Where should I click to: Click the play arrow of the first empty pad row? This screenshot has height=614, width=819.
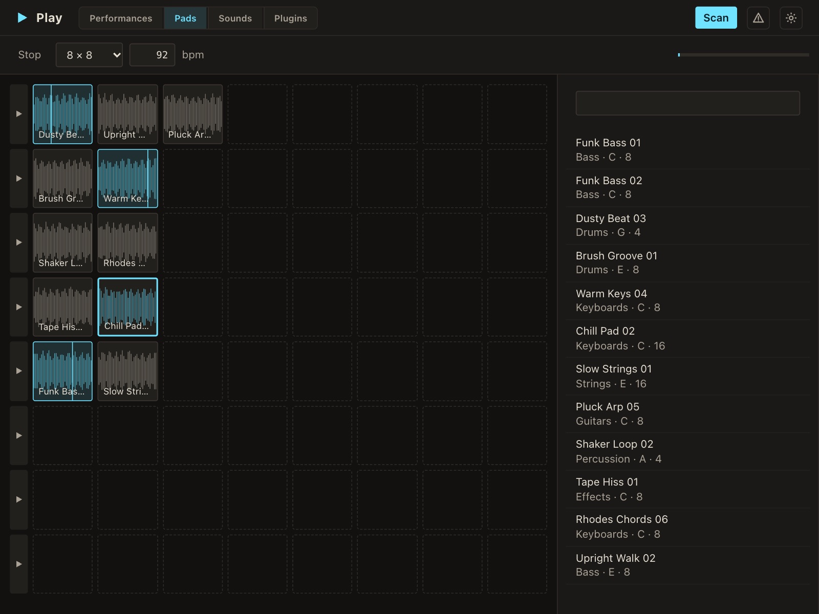click(19, 435)
